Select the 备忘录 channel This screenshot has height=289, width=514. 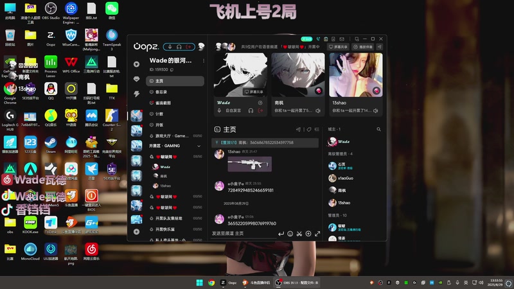pos(175,92)
